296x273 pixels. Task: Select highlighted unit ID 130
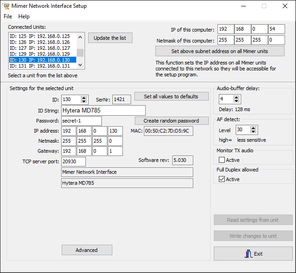click(x=42, y=60)
